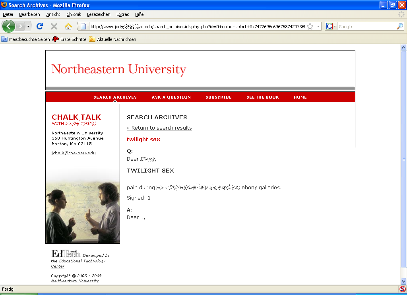Open the Erste Schritte bookmark

coord(73,39)
